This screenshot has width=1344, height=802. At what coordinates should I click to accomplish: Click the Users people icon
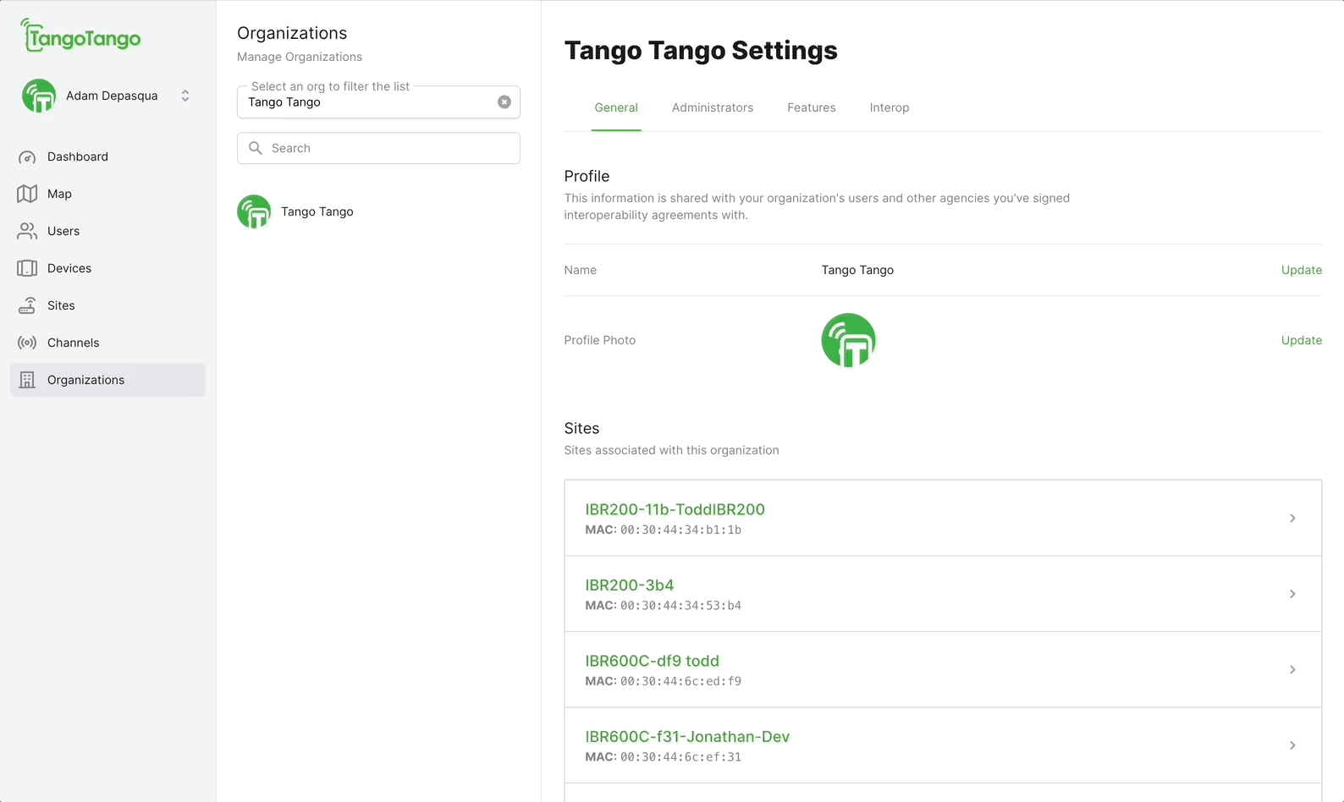27,231
